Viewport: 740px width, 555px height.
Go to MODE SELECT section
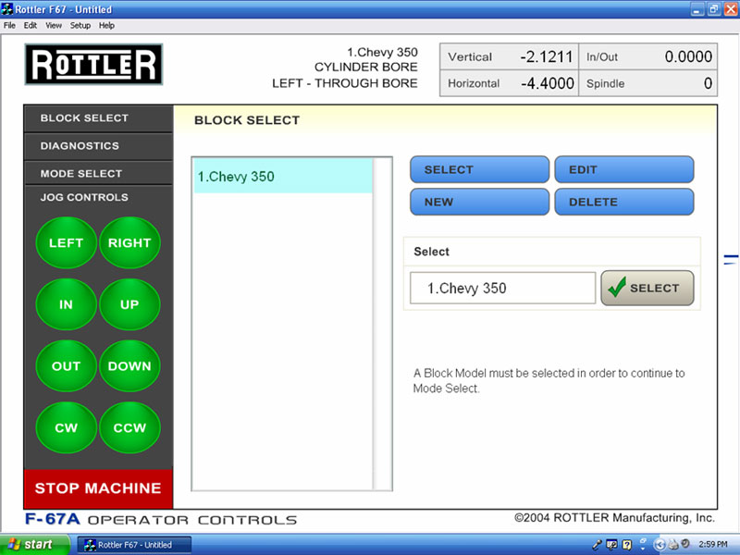[x=81, y=174]
